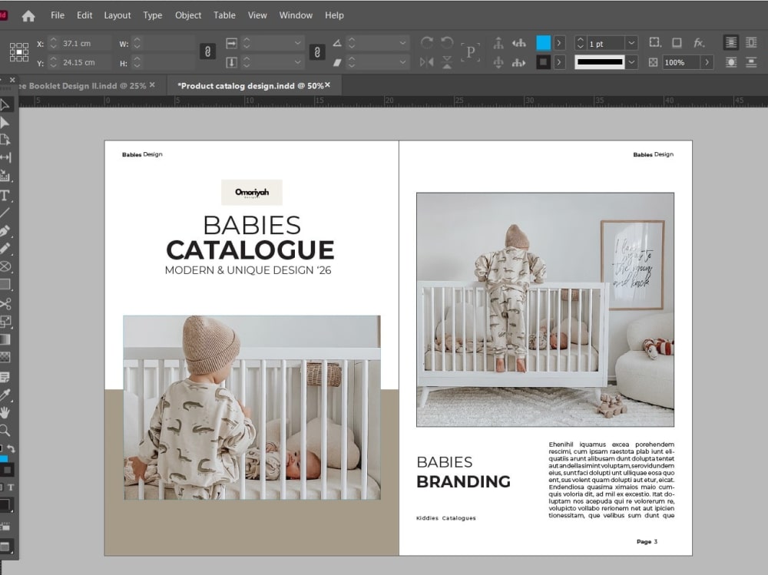This screenshot has height=575, width=768.
Task: Click the Select Content icon
Action: pyautogui.click(x=498, y=62)
